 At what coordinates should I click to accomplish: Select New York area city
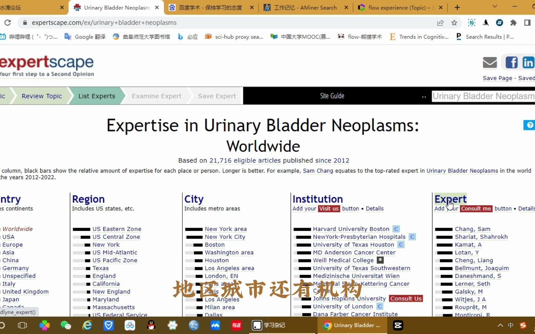(x=226, y=229)
